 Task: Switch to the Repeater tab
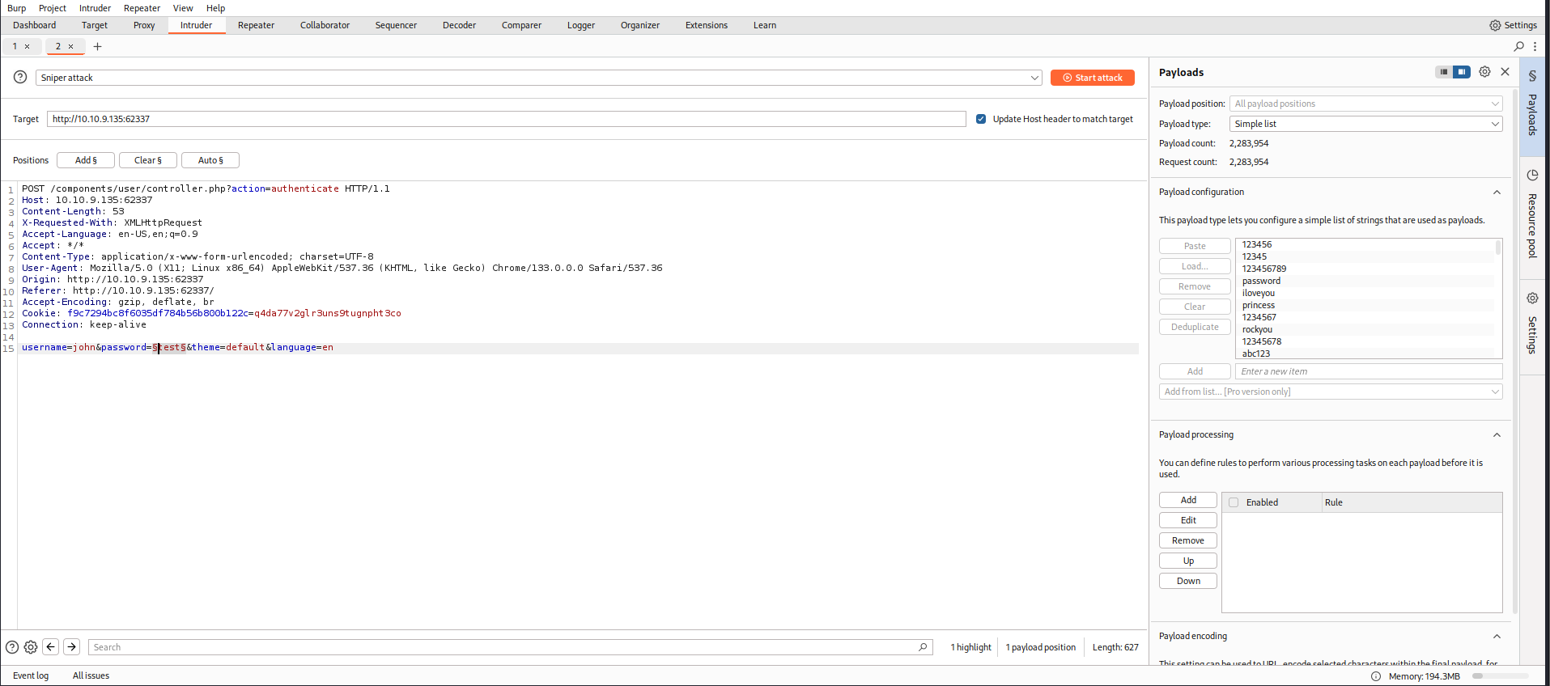[256, 25]
